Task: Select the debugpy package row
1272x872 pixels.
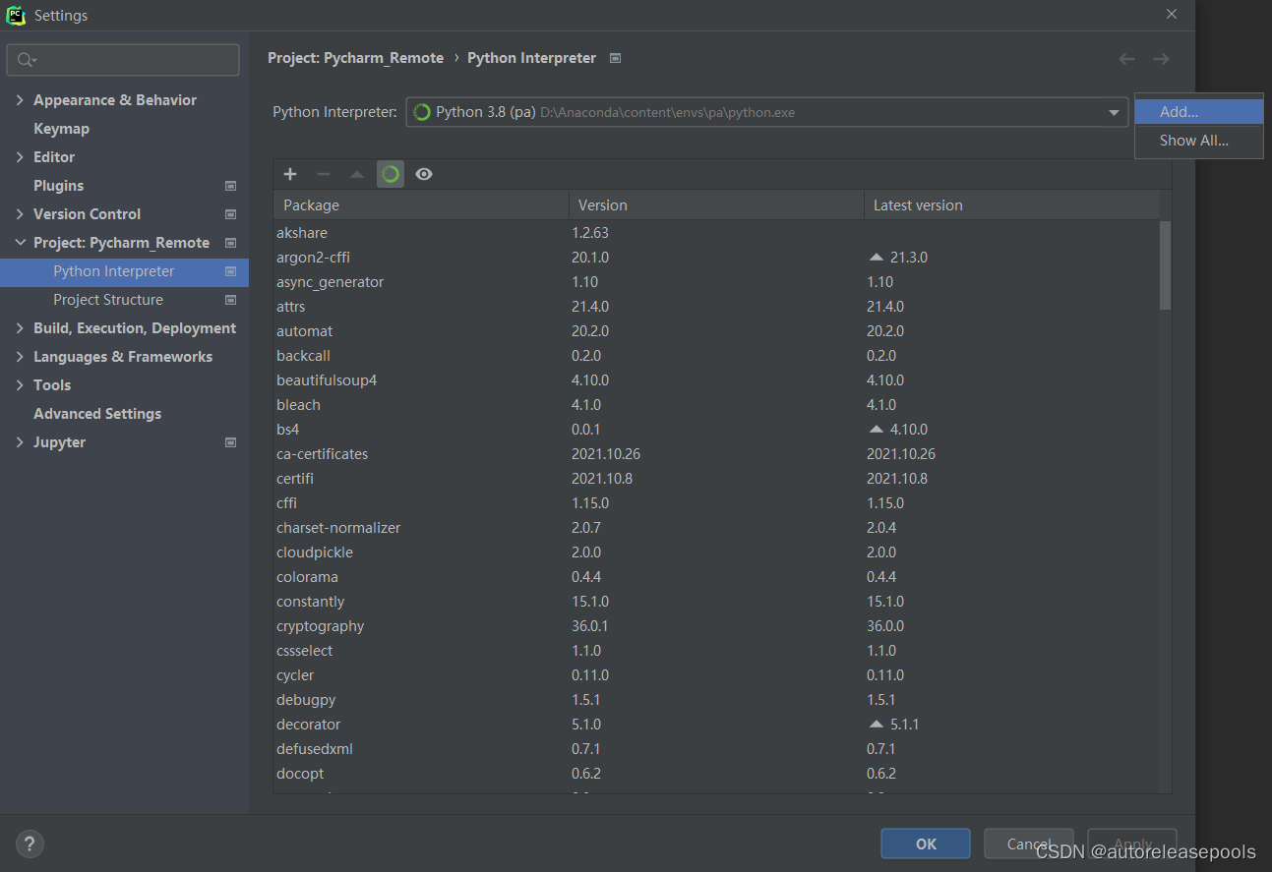Action: (x=716, y=700)
